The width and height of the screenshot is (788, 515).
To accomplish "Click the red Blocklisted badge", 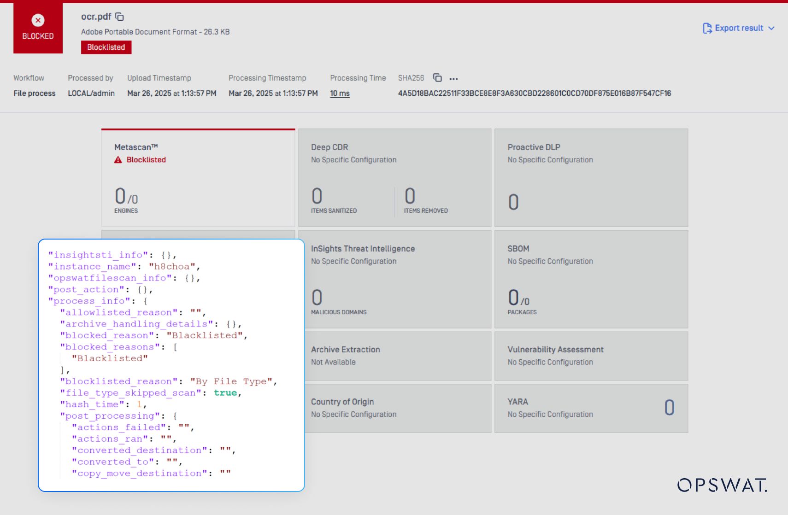I will 106,47.
